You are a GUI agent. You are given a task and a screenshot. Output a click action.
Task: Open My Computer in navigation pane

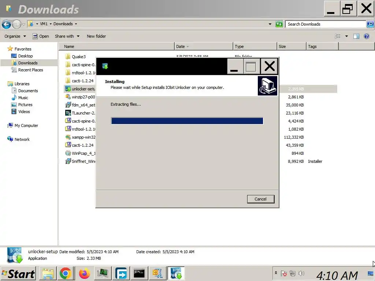(x=26, y=125)
